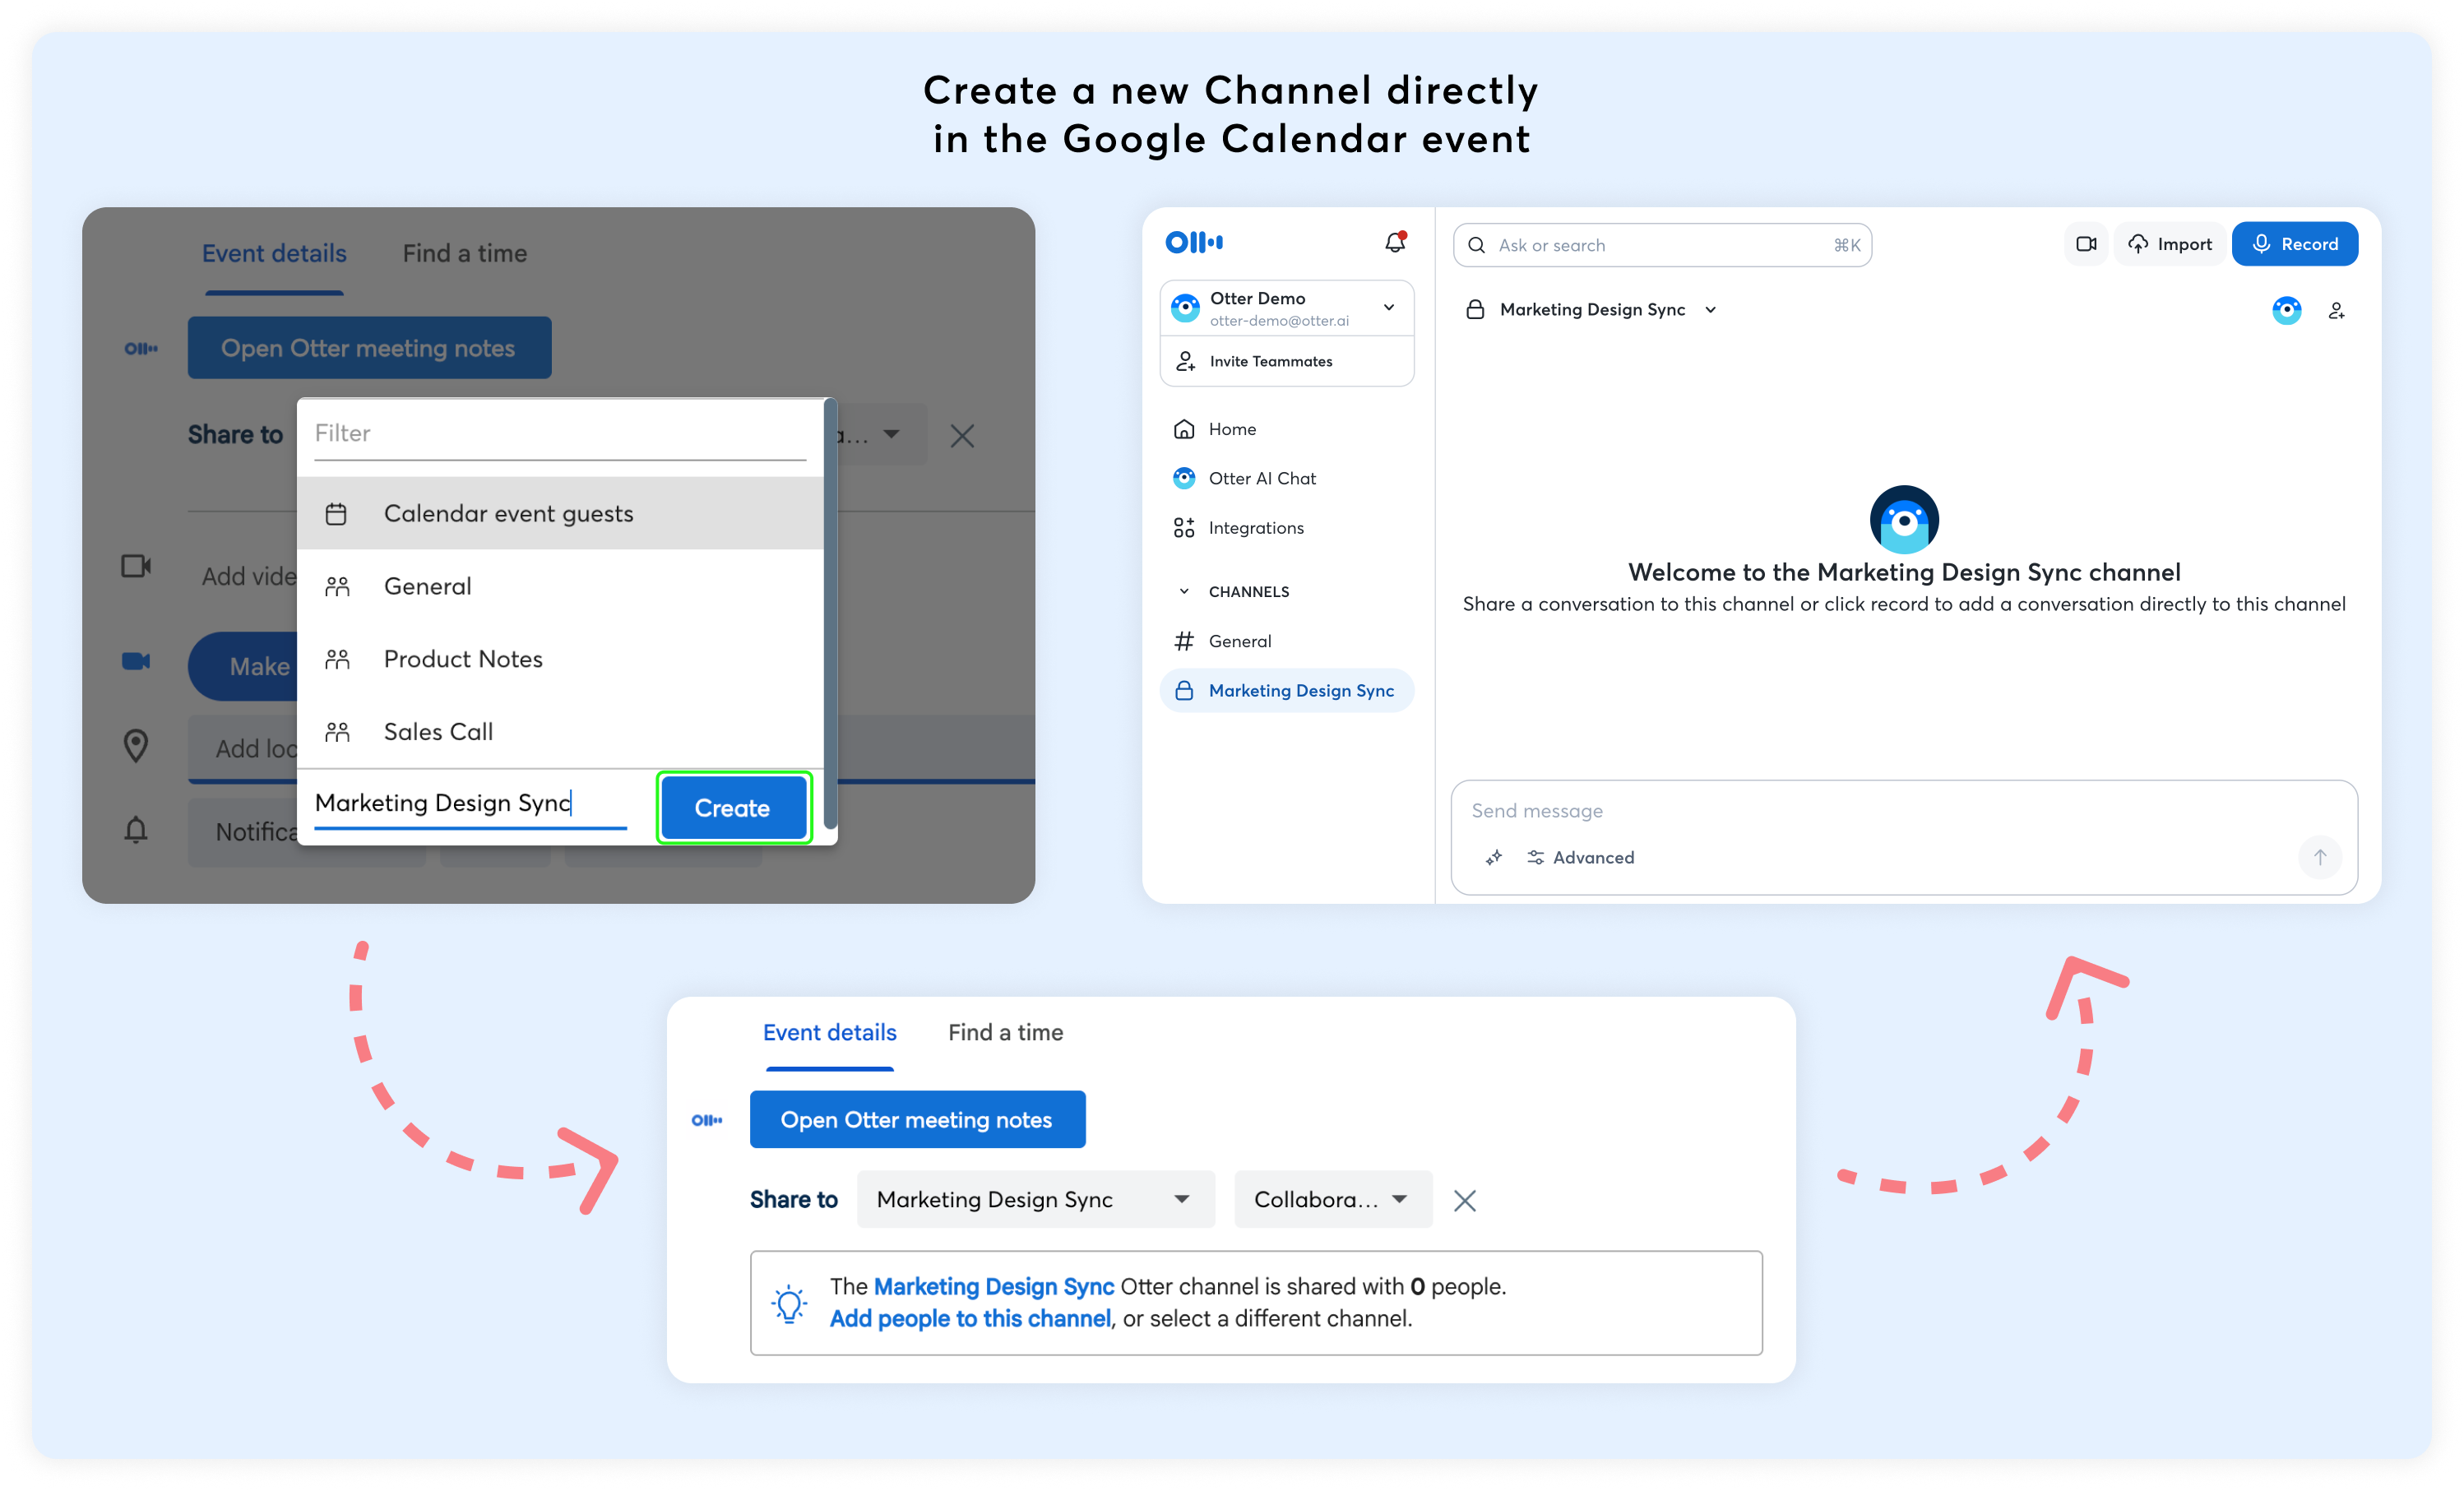The width and height of the screenshot is (2464, 1491).
Task: Go to Home in Otter sidebar
Action: [1231, 429]
